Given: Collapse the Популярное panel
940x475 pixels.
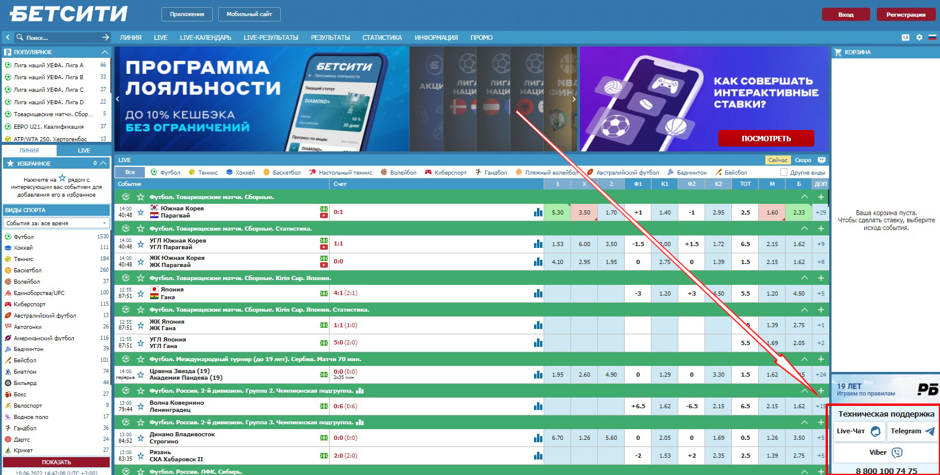Looking at the screenshot, I should (x=105, y=52).
